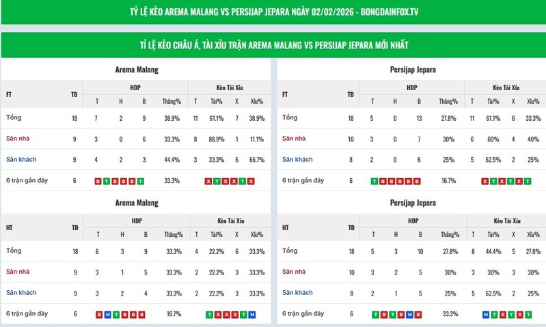Select the first green T badge in Arema Malang HT Tài Xỉu form
The width and height of the screenshot is (546, 327).
pos(208,314)
